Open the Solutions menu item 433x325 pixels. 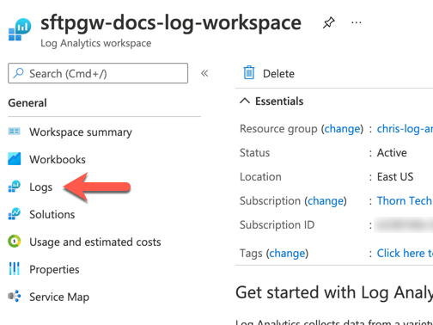pos(52,214)
